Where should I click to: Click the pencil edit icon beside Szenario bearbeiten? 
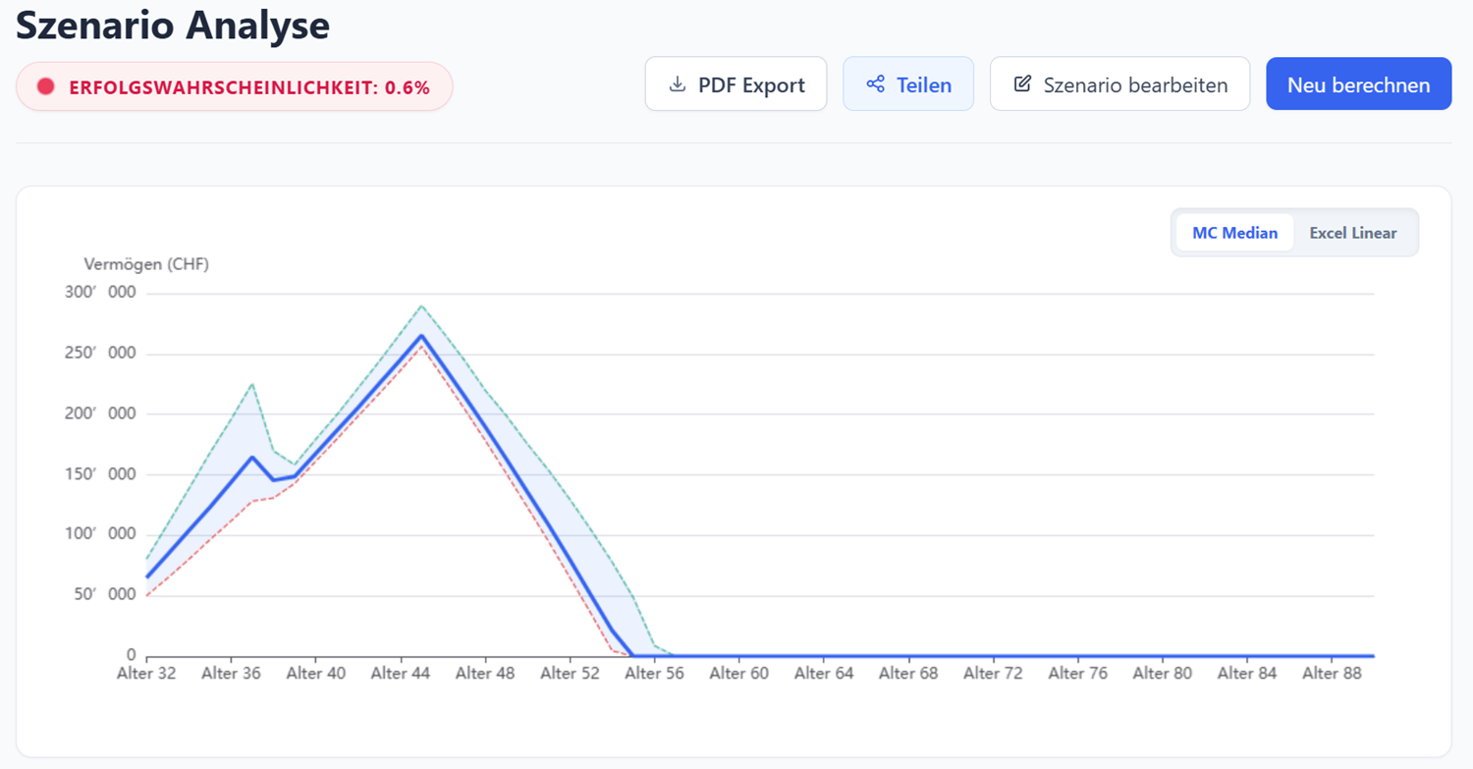[1022, 84]
